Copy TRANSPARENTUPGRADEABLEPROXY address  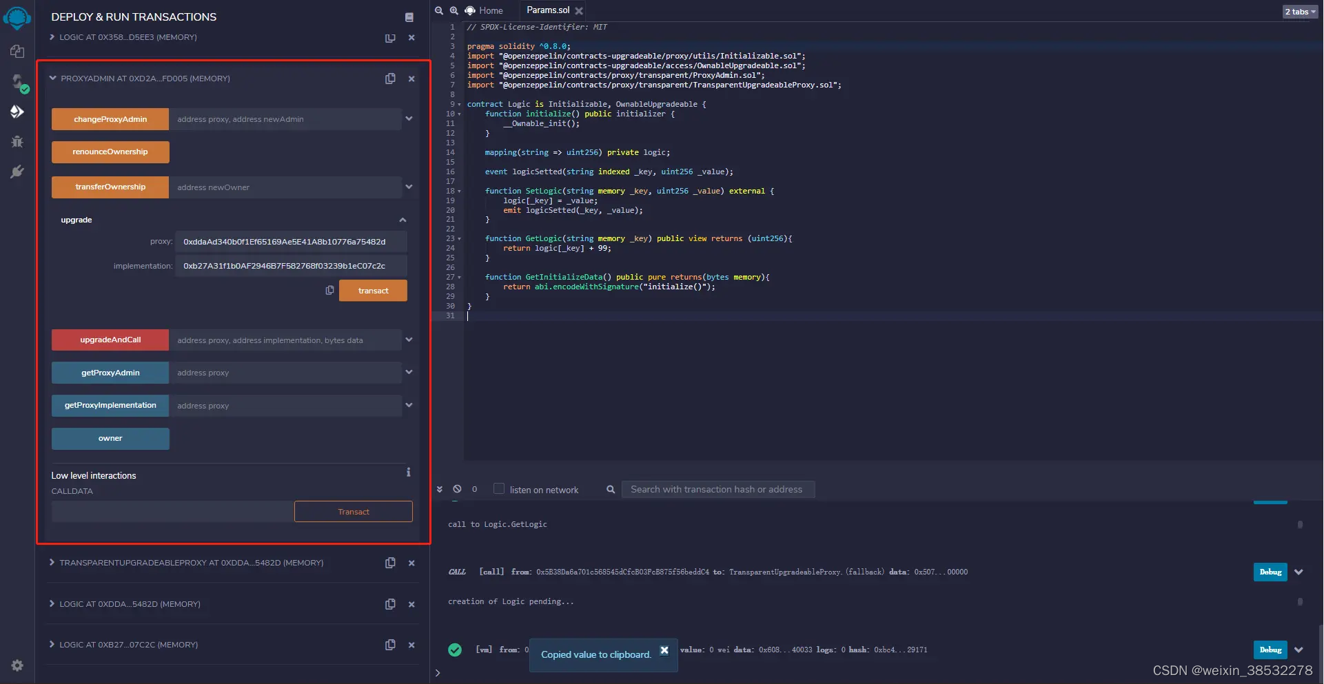(390, 563)
